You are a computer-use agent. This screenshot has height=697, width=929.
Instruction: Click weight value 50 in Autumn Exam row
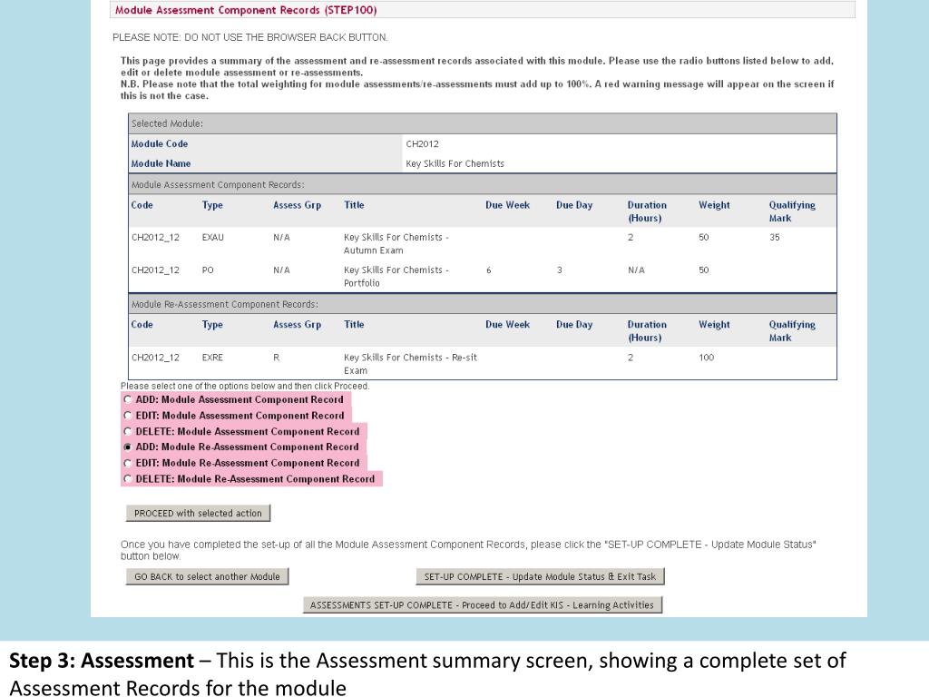click(x=703, y=237)
